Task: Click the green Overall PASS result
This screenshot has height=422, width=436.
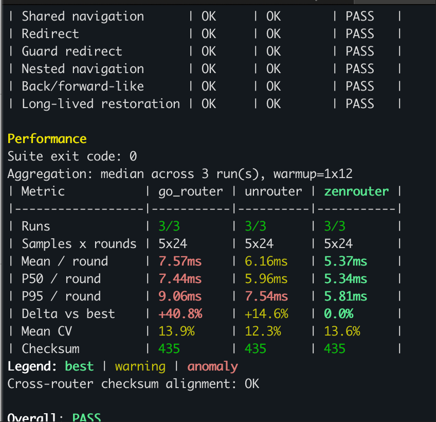Action: (86, 417)
